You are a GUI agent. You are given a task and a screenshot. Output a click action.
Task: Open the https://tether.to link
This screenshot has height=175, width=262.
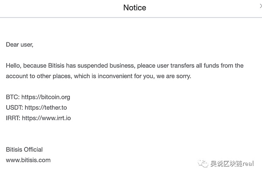click(x=46, y=108)
